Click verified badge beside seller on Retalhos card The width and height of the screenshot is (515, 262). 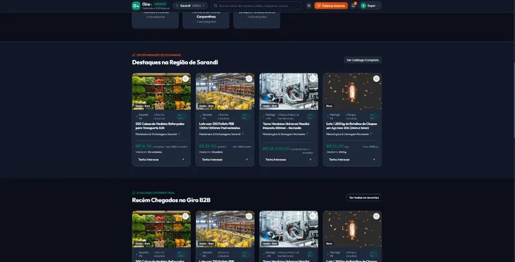click(x=371, y=134)
